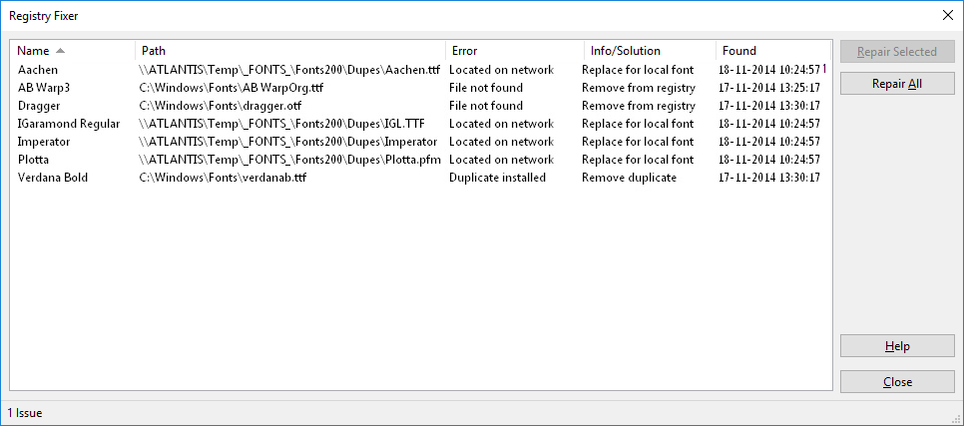The width and height of the screenshot is (964, 426).
Task: Select the Aachen font row
Action: click(420, 70)
